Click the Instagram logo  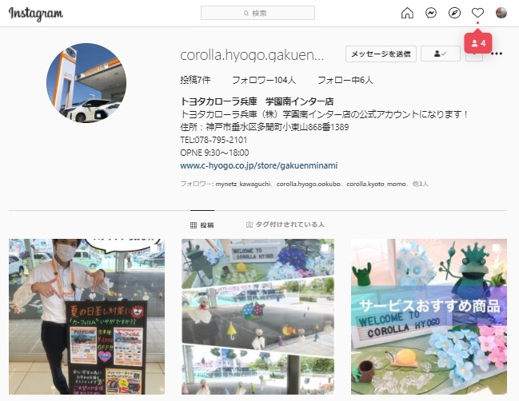tap(36, 14)
